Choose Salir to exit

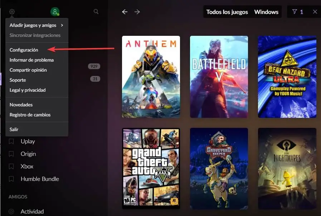click(x=37, y=130)
